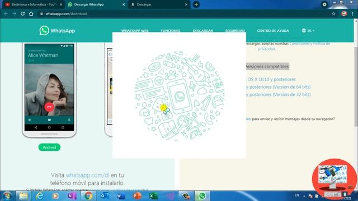Close the Descargas tab
The height and width of the screenshot is (201, 358).
(186, 4)
